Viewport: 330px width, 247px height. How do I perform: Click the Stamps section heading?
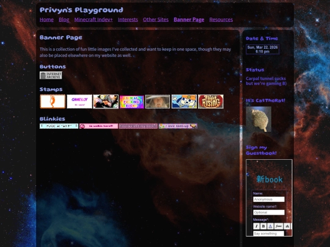click(51, 90)
